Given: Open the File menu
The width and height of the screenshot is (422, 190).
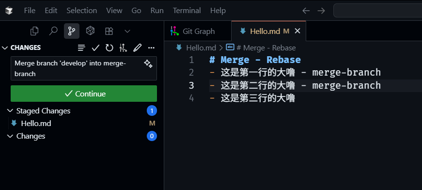Looking at the screenshot, I should tap(30, 11).
